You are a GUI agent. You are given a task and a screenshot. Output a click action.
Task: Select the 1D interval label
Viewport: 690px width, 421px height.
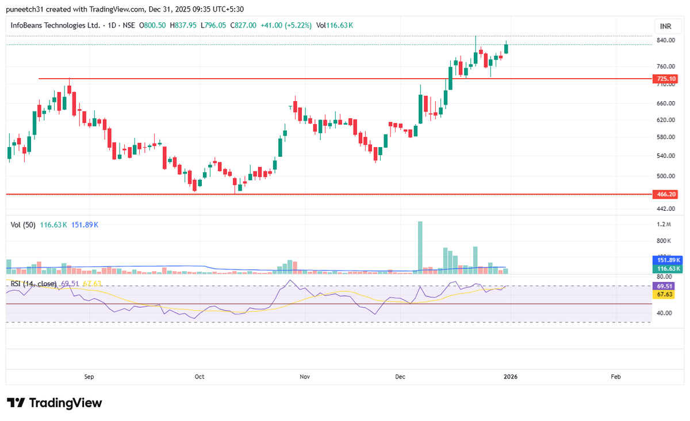(111, 26)
